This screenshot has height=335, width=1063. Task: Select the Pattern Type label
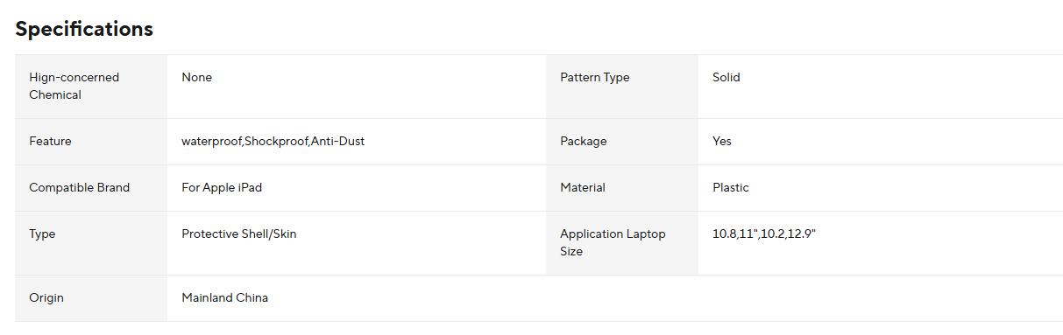point(595,77)
